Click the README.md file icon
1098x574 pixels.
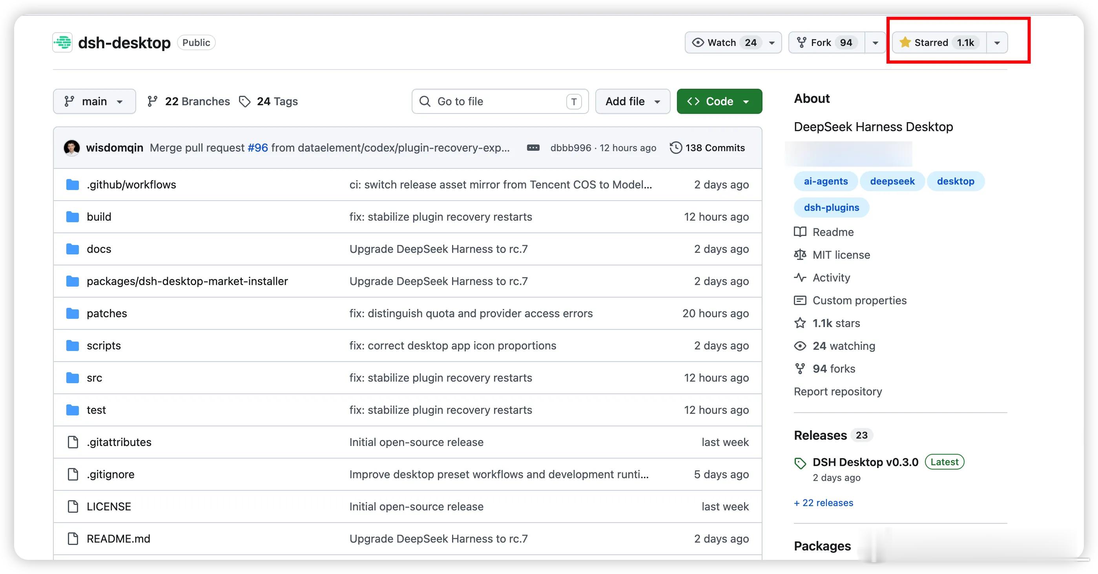tap(73, 539)
